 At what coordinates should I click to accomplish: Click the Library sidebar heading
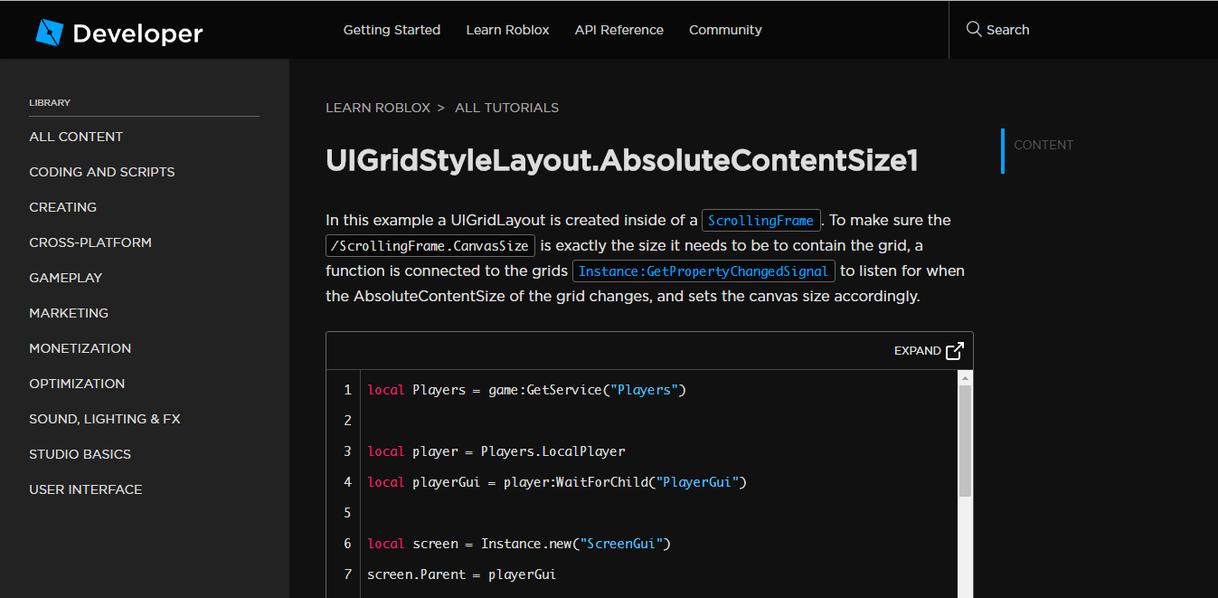50,103
